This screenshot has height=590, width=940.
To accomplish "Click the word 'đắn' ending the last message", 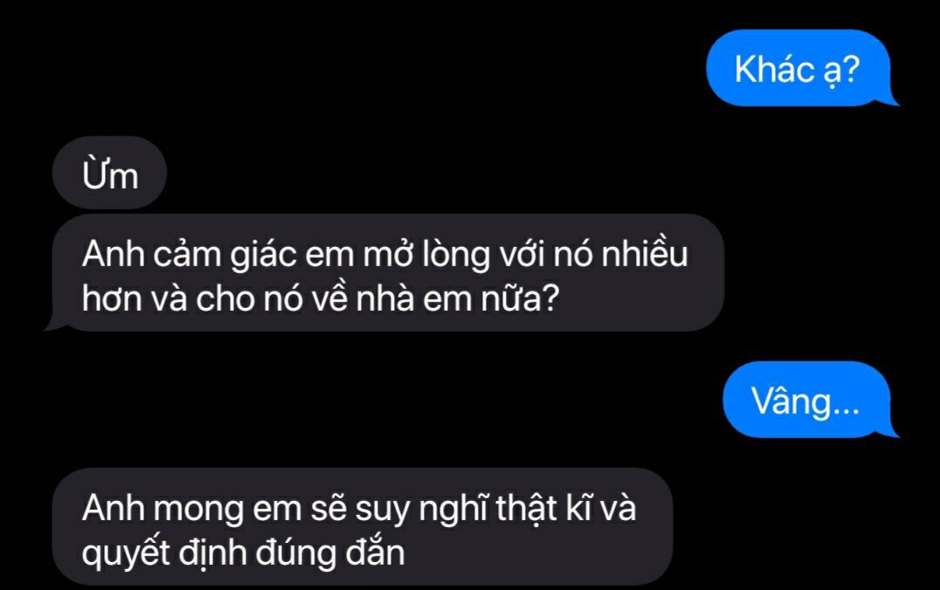I will point(376,551).
